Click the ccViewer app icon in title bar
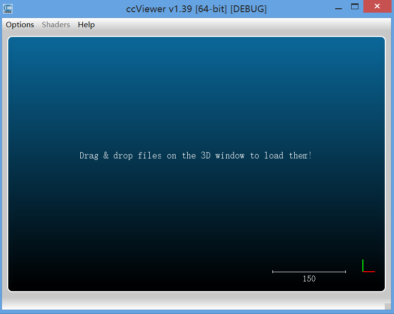 [8, 9]
